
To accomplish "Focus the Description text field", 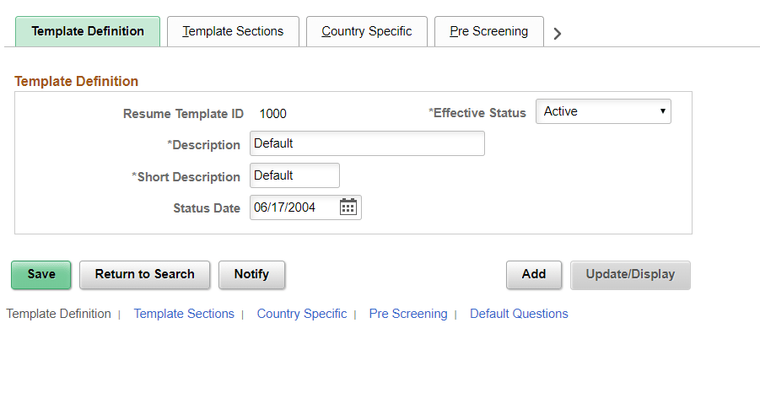I will 367,143.
